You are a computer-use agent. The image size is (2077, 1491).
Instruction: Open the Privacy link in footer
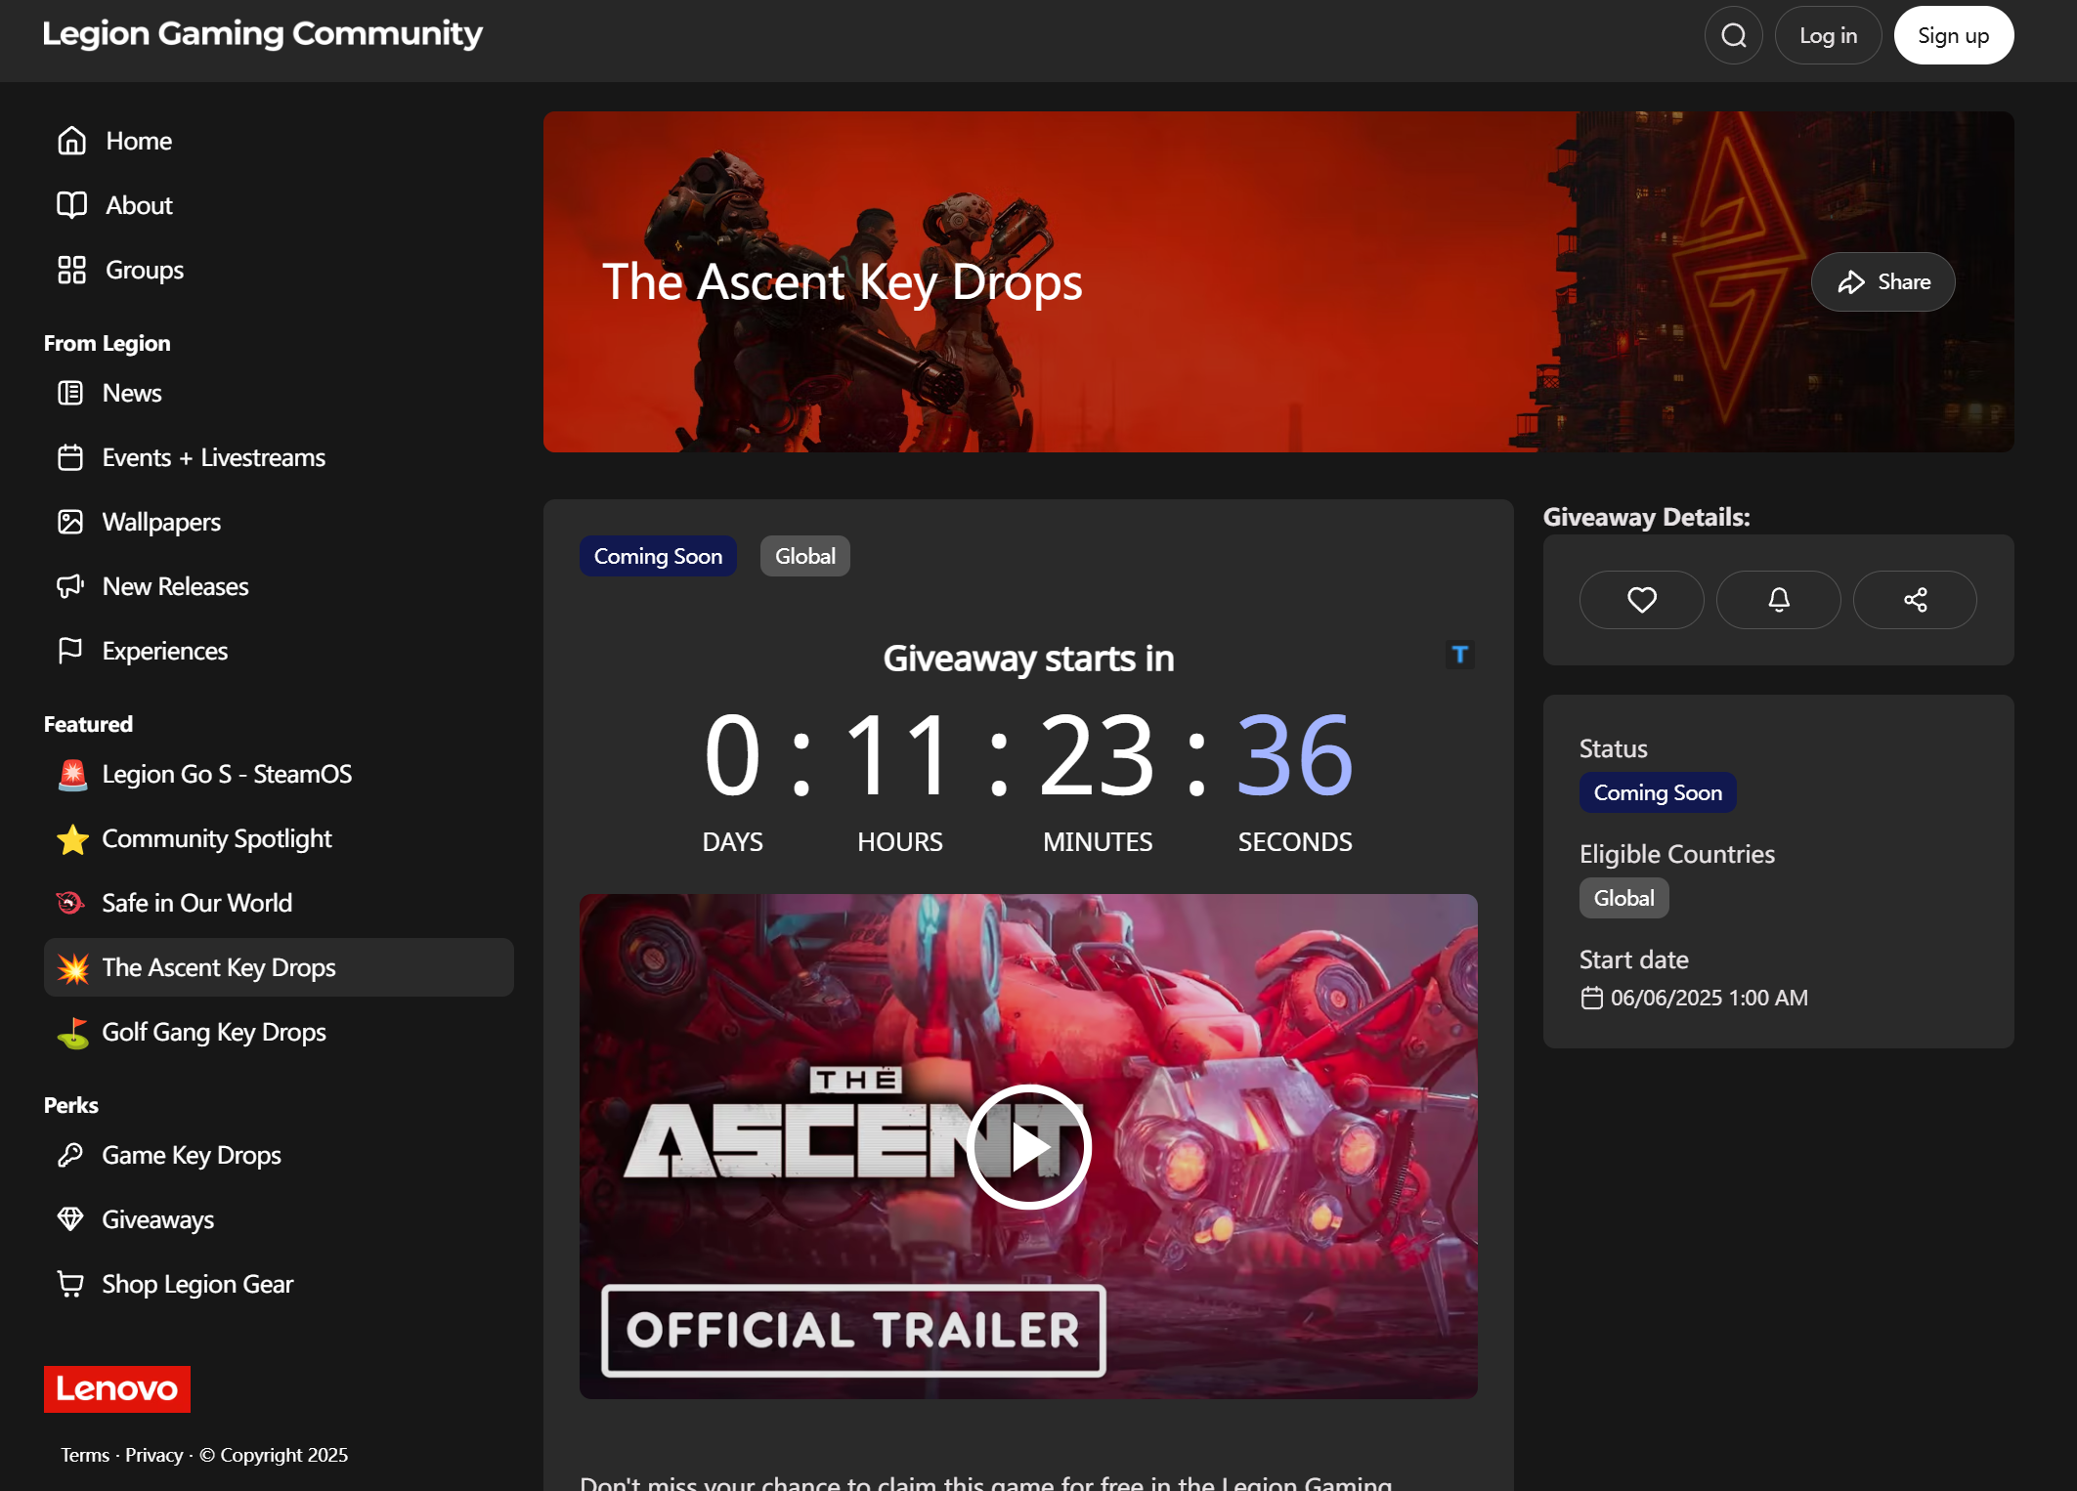pos(153,1455)
